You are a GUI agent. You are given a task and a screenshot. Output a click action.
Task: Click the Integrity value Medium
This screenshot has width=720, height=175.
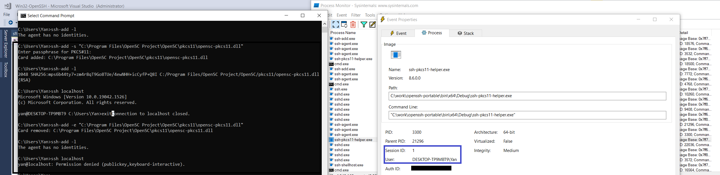point(511,151)
